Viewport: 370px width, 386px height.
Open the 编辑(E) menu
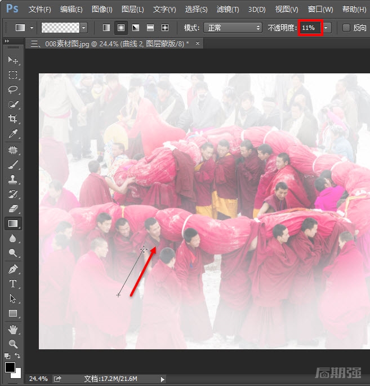(72, 10)
